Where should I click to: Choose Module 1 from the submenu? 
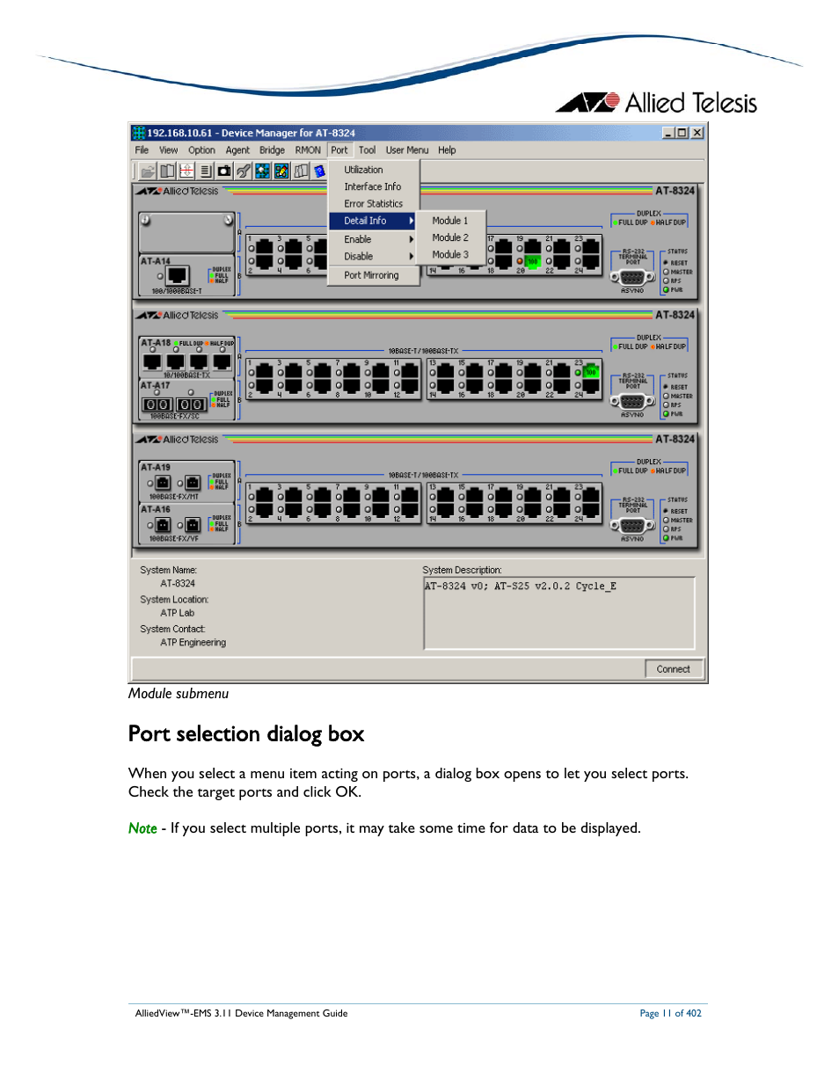450,221
